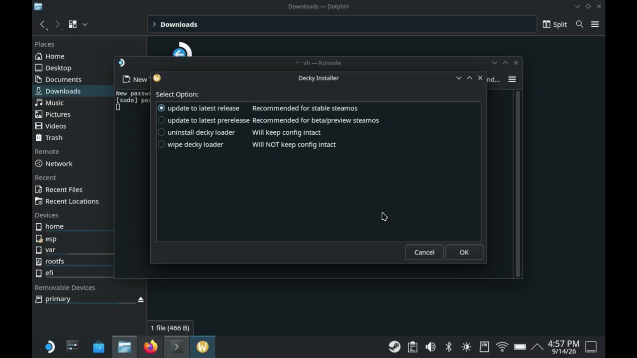Screen dimensions: 637x358
Task: Open Documents in Places sidebar
Action: coord(58,80)
